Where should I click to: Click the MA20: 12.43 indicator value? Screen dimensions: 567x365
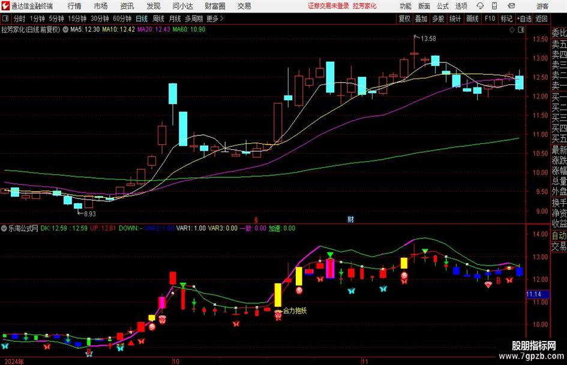[x=154, y=29]
